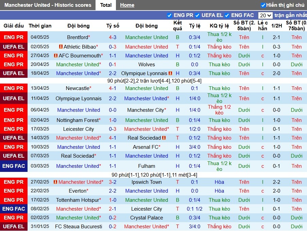Select the date 06/04/25
This screenshot has height=231, width=307.
[40, 110]
